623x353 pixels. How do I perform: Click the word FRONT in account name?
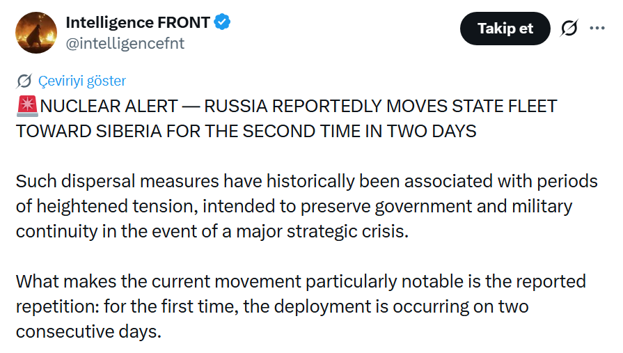click(x=184, y=23)
